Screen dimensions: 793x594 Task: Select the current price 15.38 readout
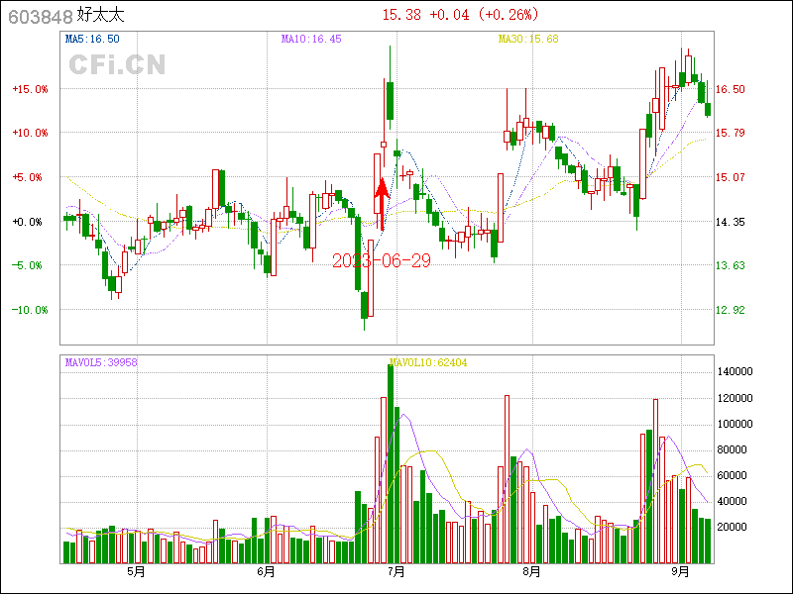pos(401,15)
